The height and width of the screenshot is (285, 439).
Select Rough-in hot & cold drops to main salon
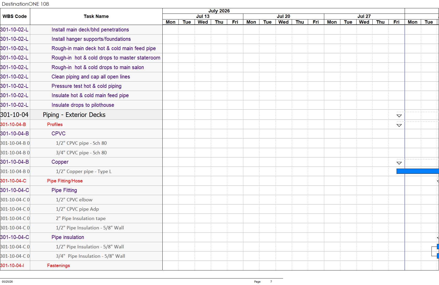pyautogui.click(x=98, y=67)
